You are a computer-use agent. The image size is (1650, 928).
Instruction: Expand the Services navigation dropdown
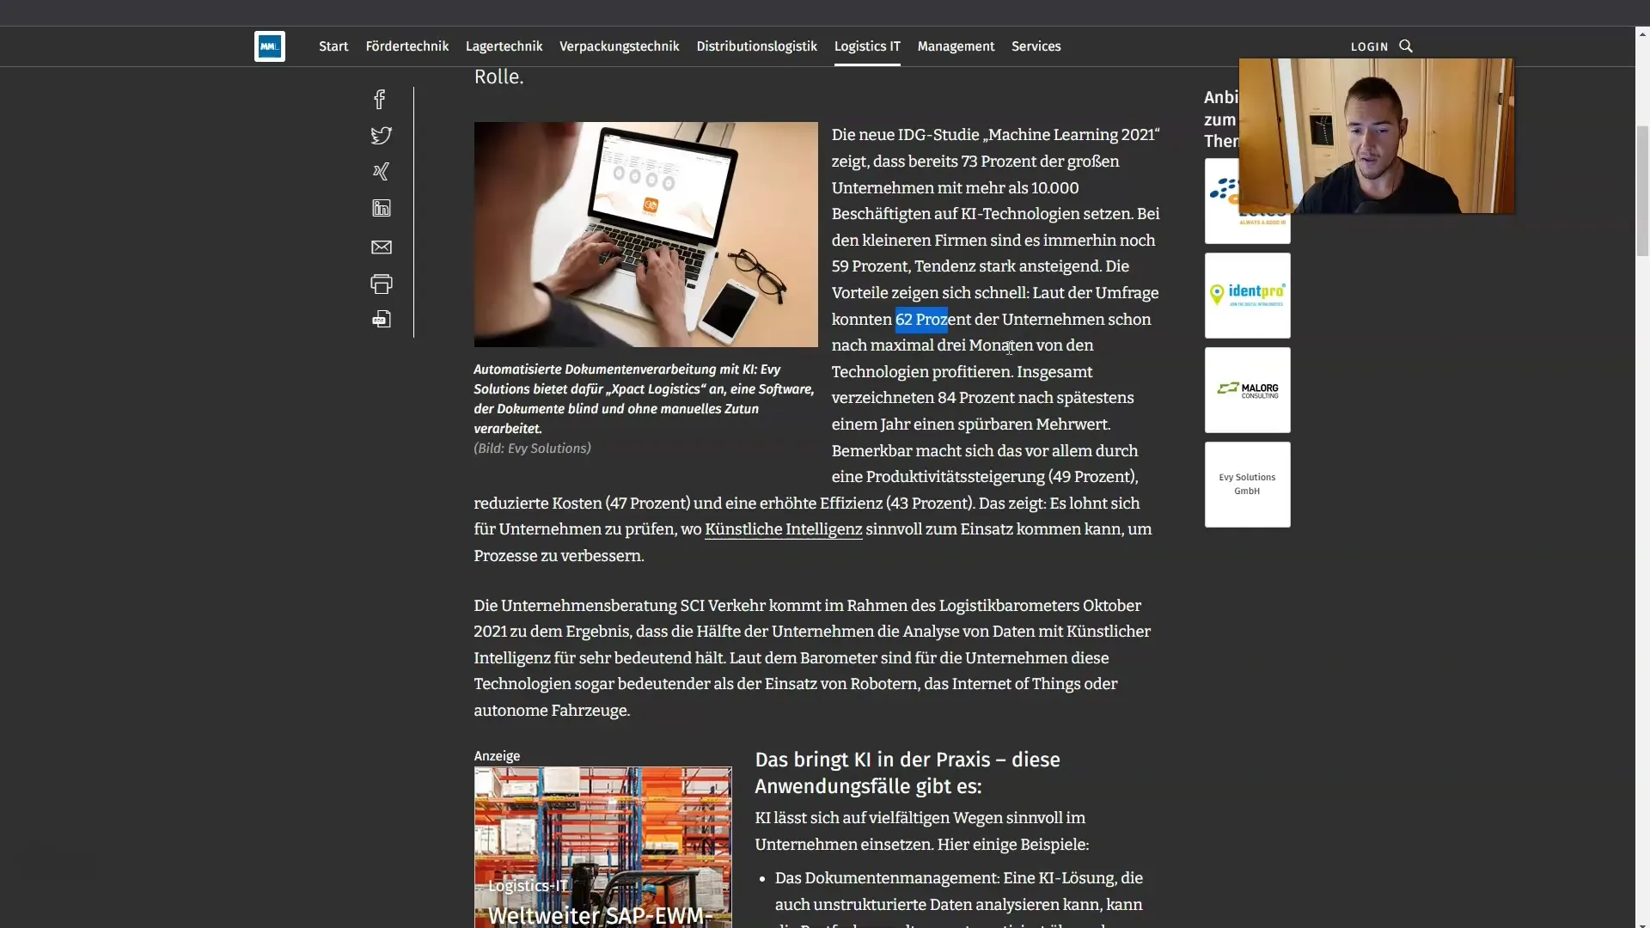click(1036, 46)
